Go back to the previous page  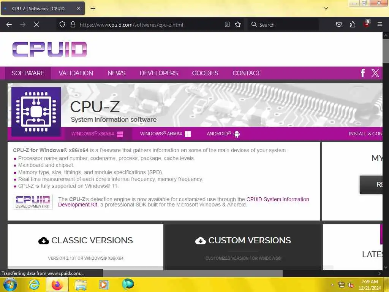pyautogui.click(x=9, y=25)
